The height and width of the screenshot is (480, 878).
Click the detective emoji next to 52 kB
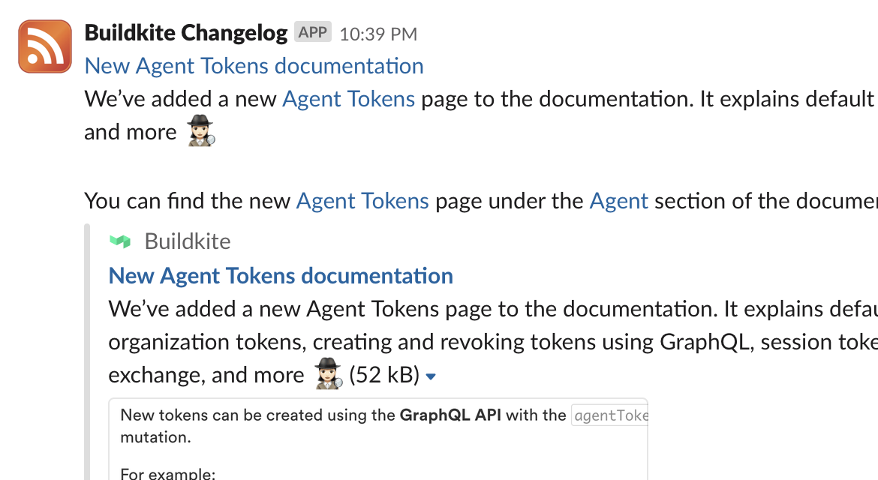pyautogui.click(x=326, y=373)
